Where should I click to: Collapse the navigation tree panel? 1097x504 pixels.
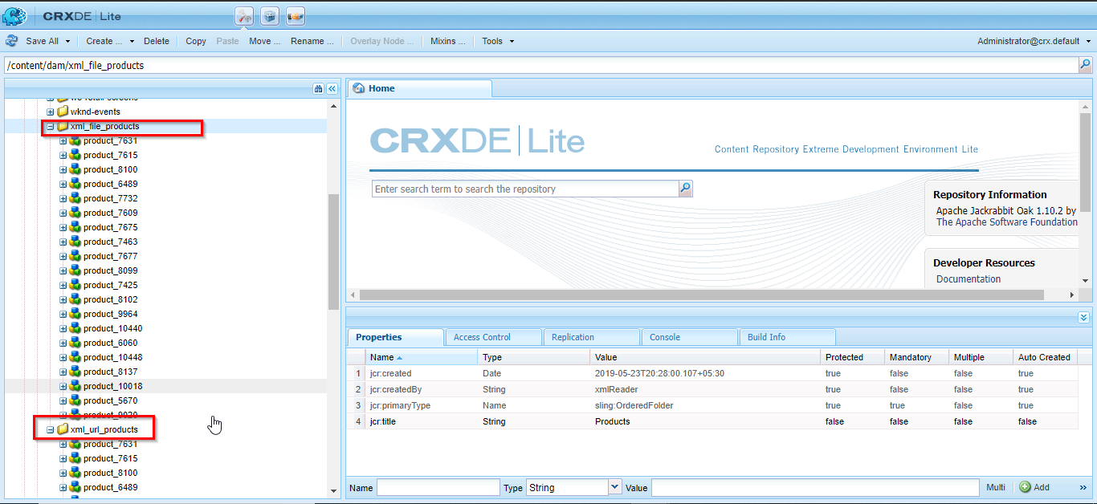tap(332, 89)
